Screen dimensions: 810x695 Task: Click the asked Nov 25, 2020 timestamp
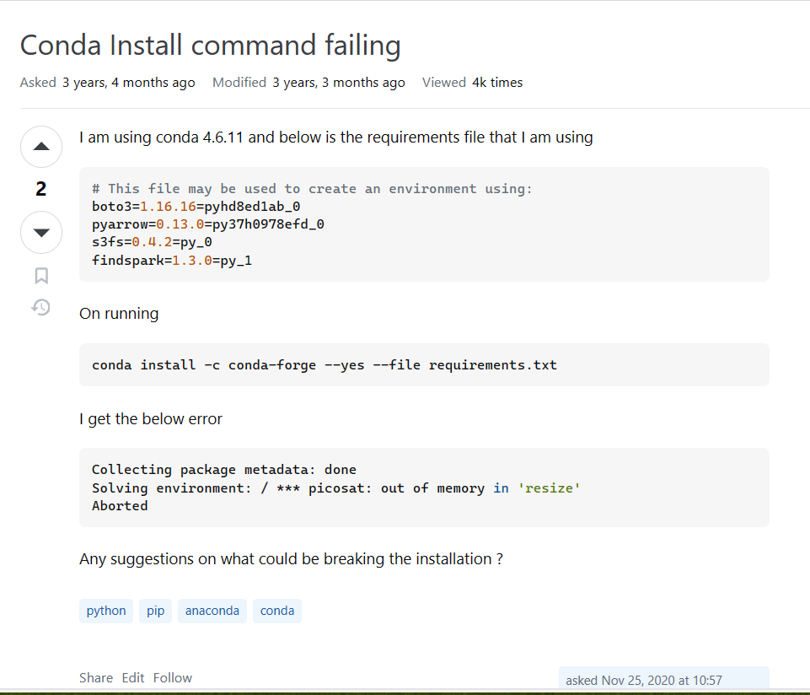tap(644, 680)
